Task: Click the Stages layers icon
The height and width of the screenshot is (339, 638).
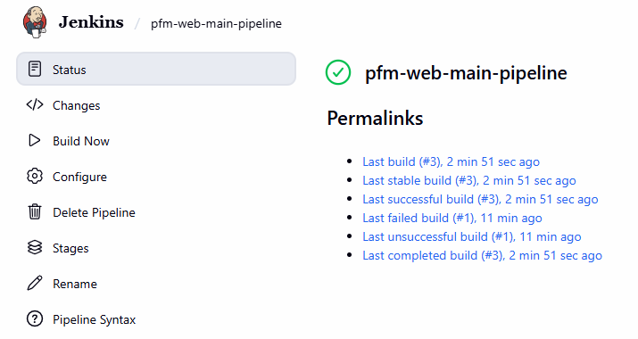Action: click(35, 247)
